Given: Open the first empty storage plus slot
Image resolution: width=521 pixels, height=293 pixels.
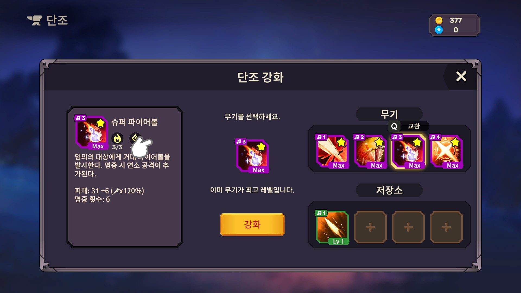Looking at the screenshot, I should pos(370,227).
